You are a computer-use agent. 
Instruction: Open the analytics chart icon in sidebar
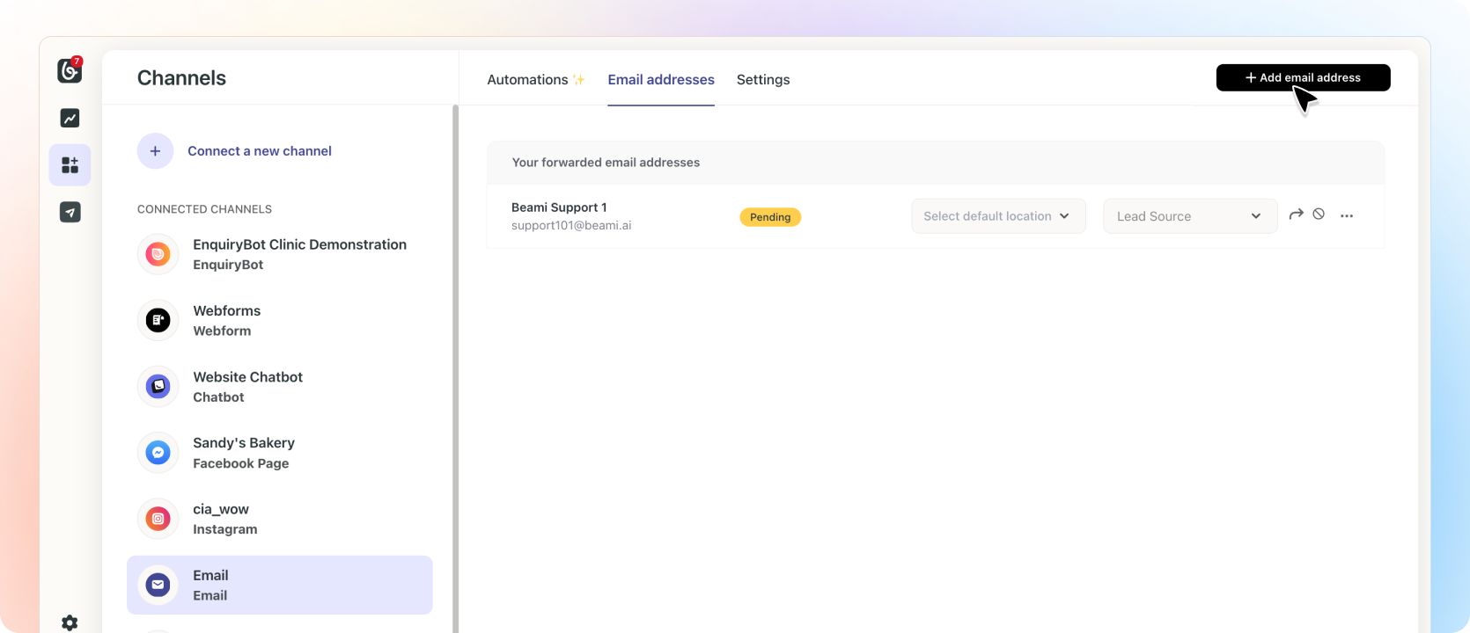pos(70,118)
